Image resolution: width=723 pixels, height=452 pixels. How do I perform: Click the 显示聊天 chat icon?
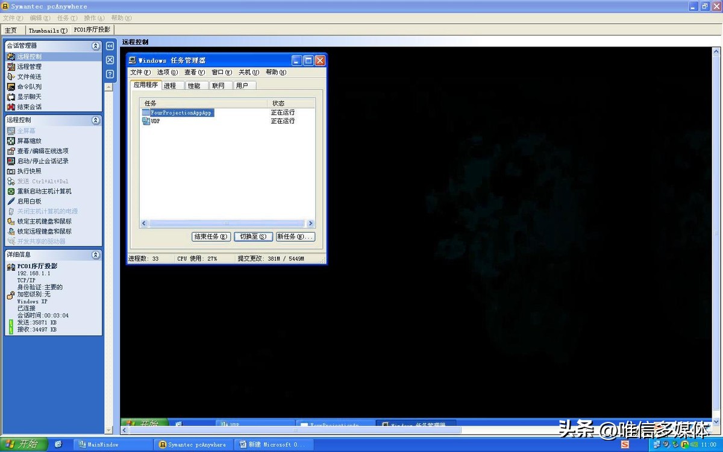click(11, 96)
